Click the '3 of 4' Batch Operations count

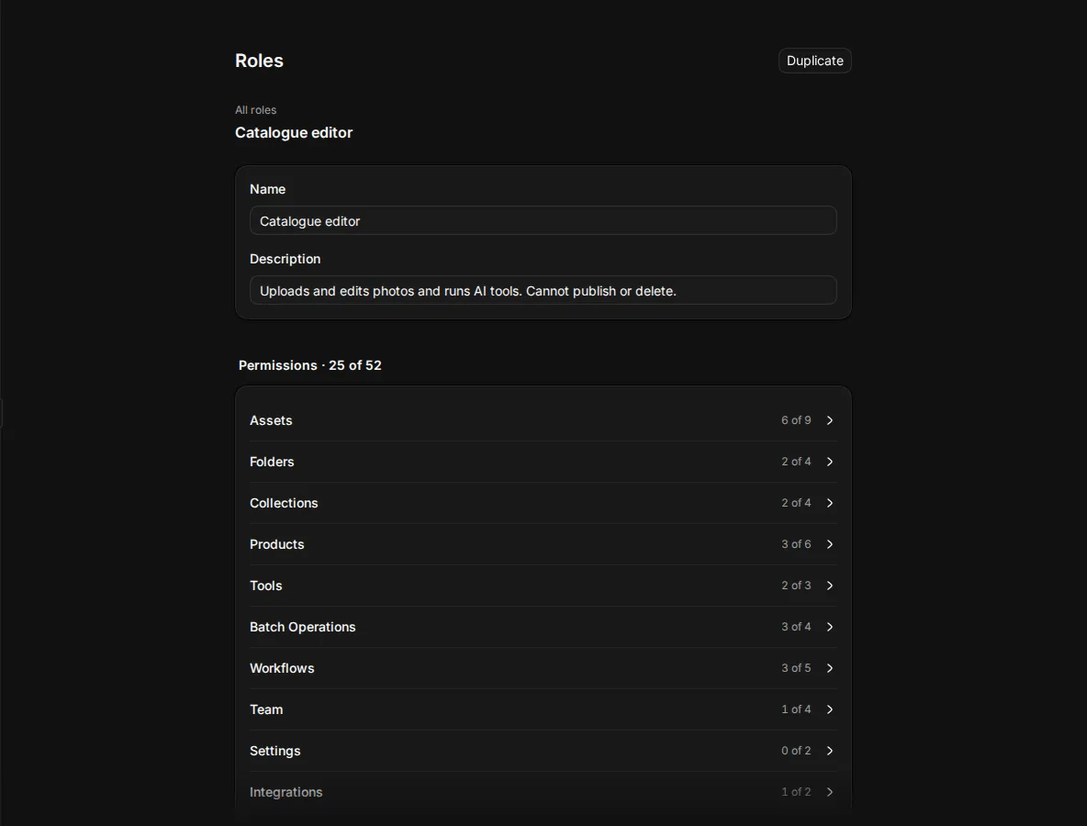796,627
